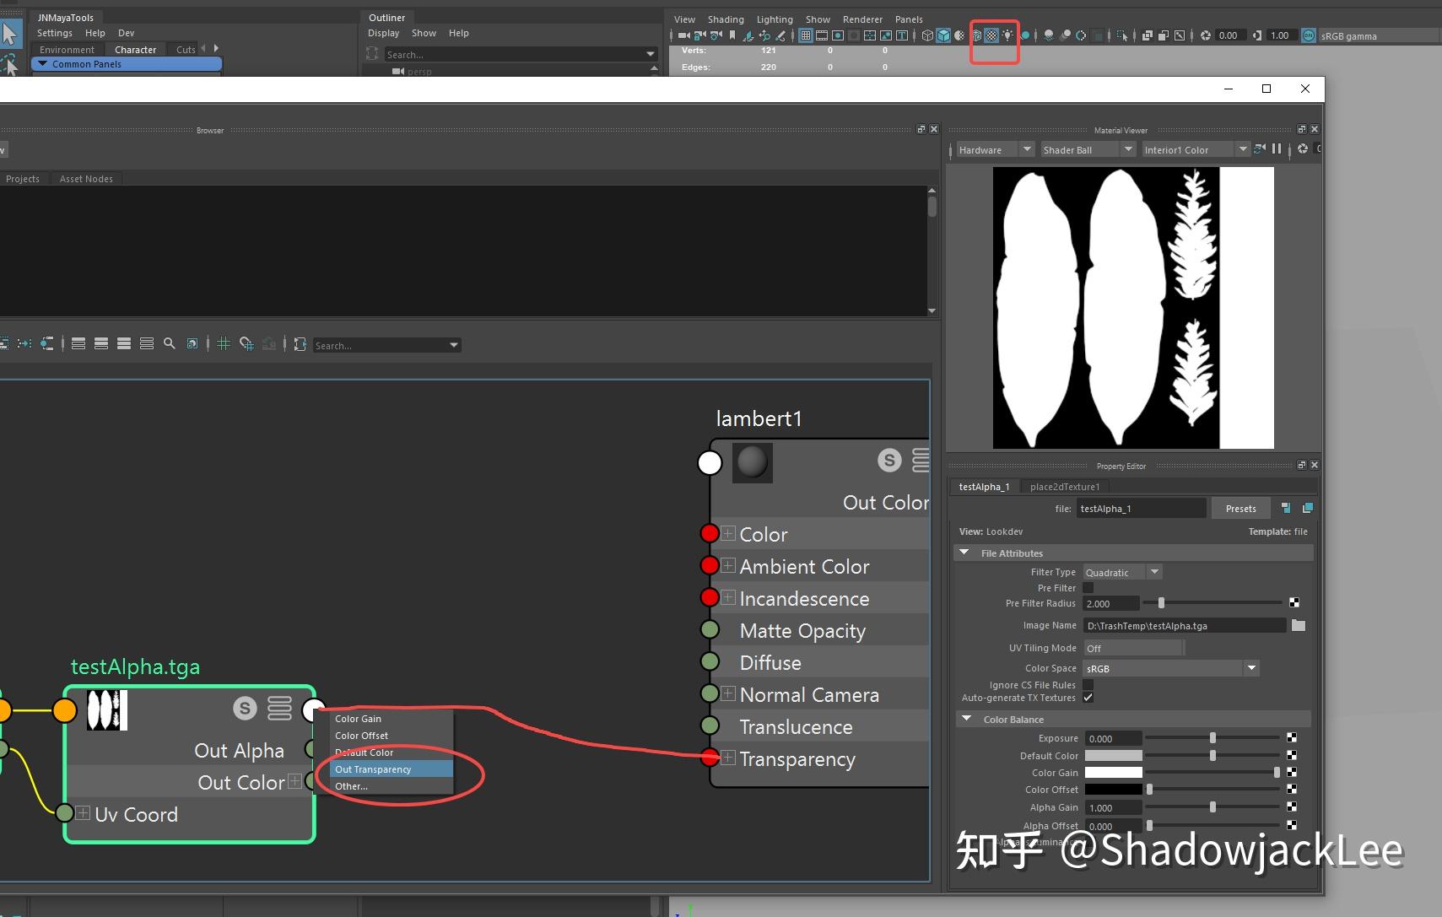Toggle view transform ON icon
Screen dimensions: 1442x917
pos(1309,35)
